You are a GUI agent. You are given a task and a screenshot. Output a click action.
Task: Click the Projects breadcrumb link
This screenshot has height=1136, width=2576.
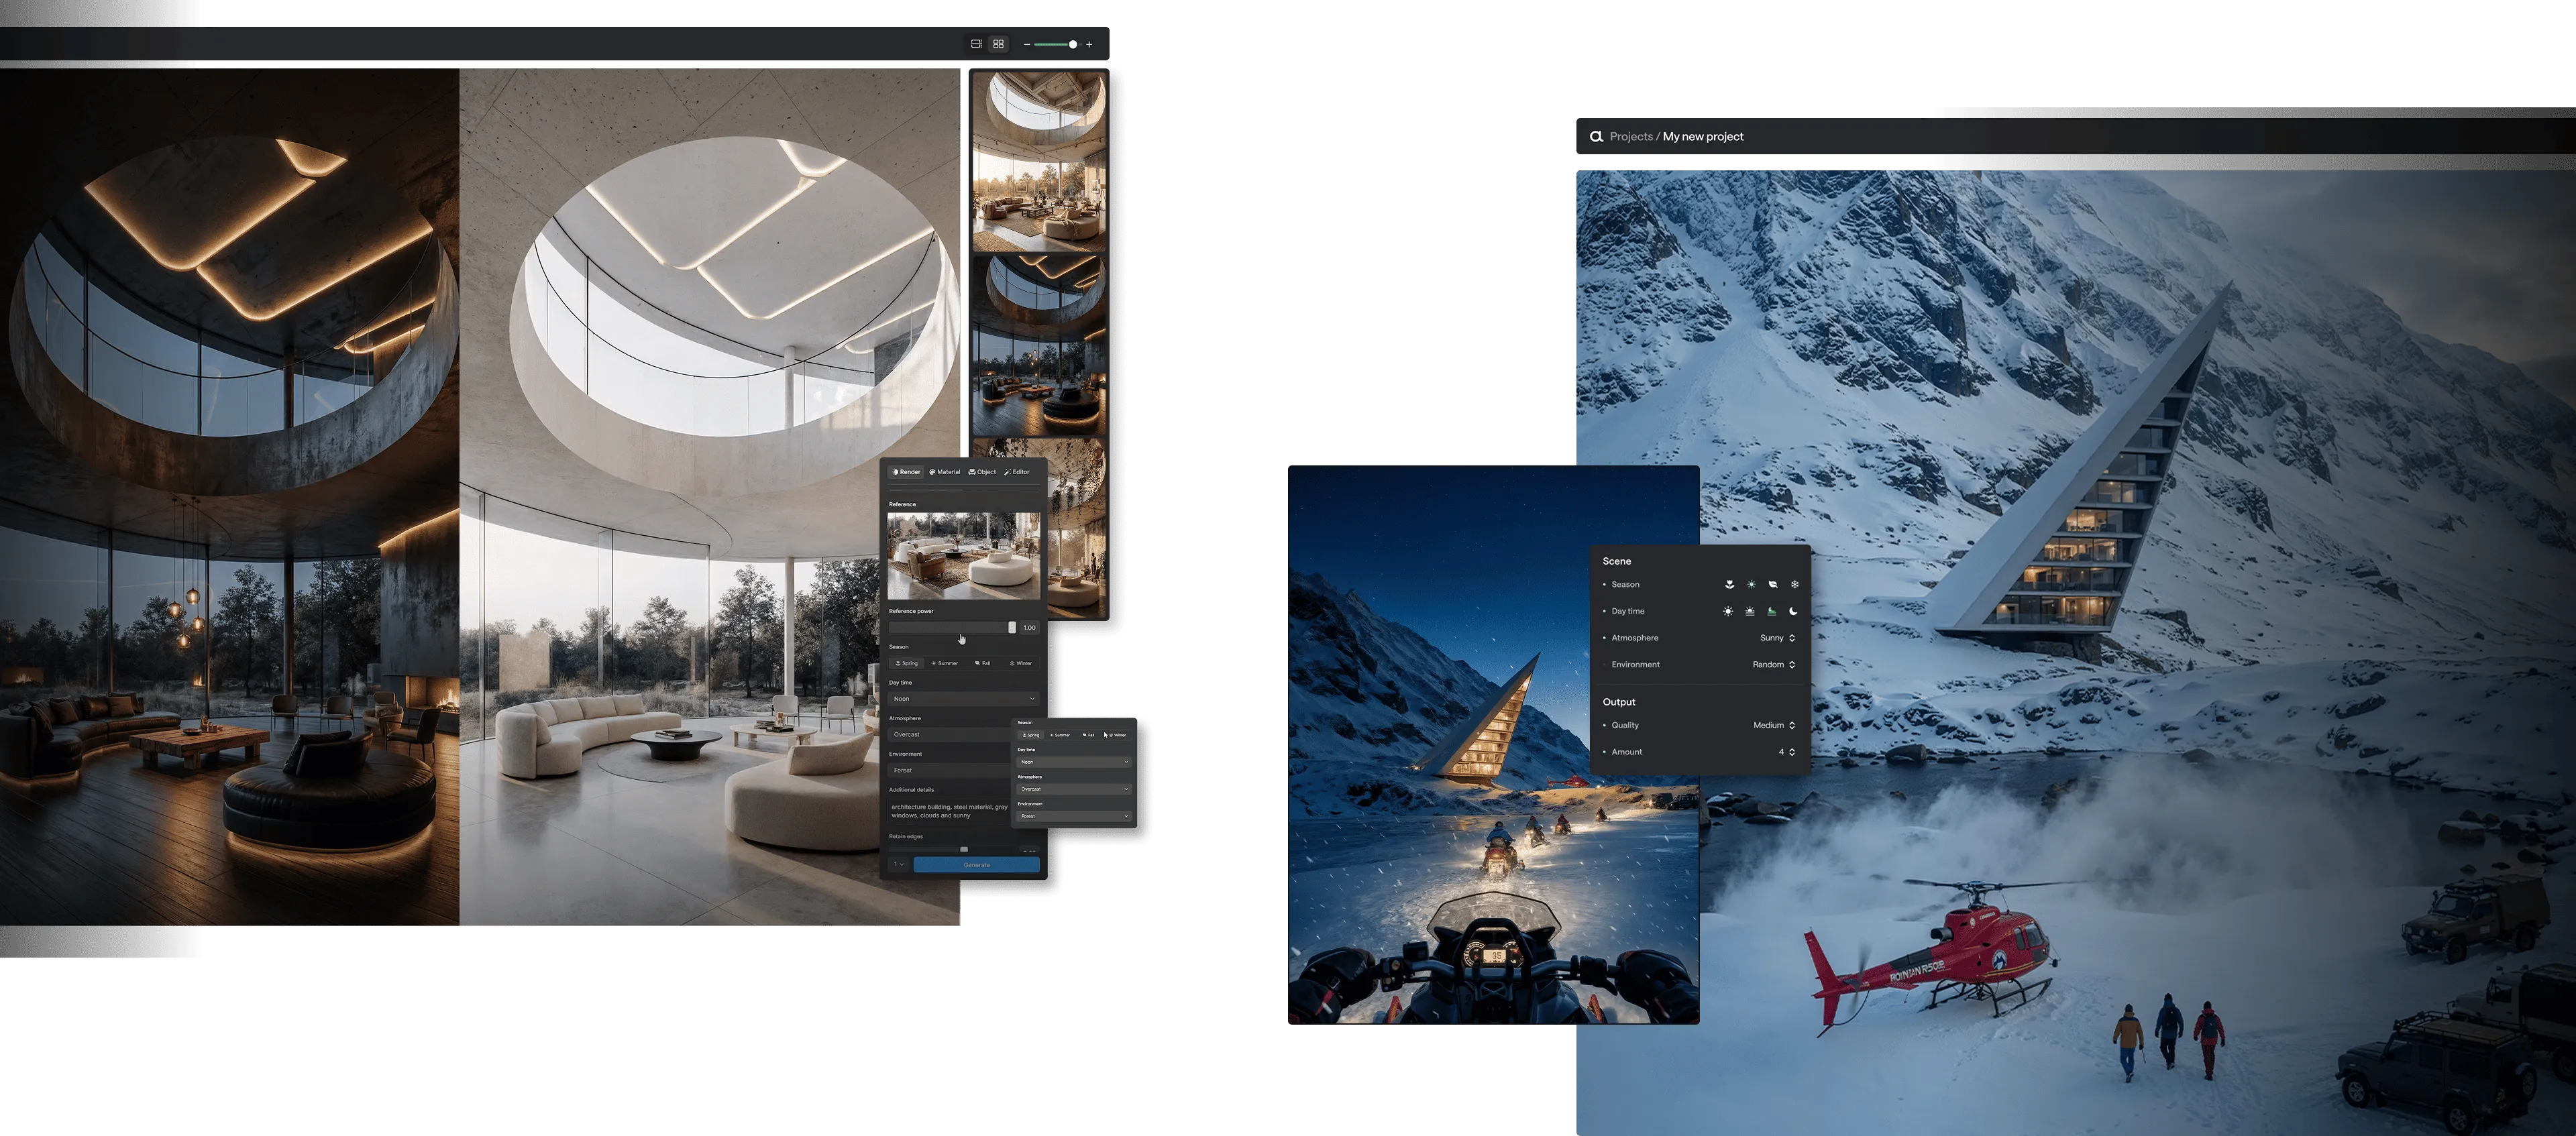(1630, 137)
